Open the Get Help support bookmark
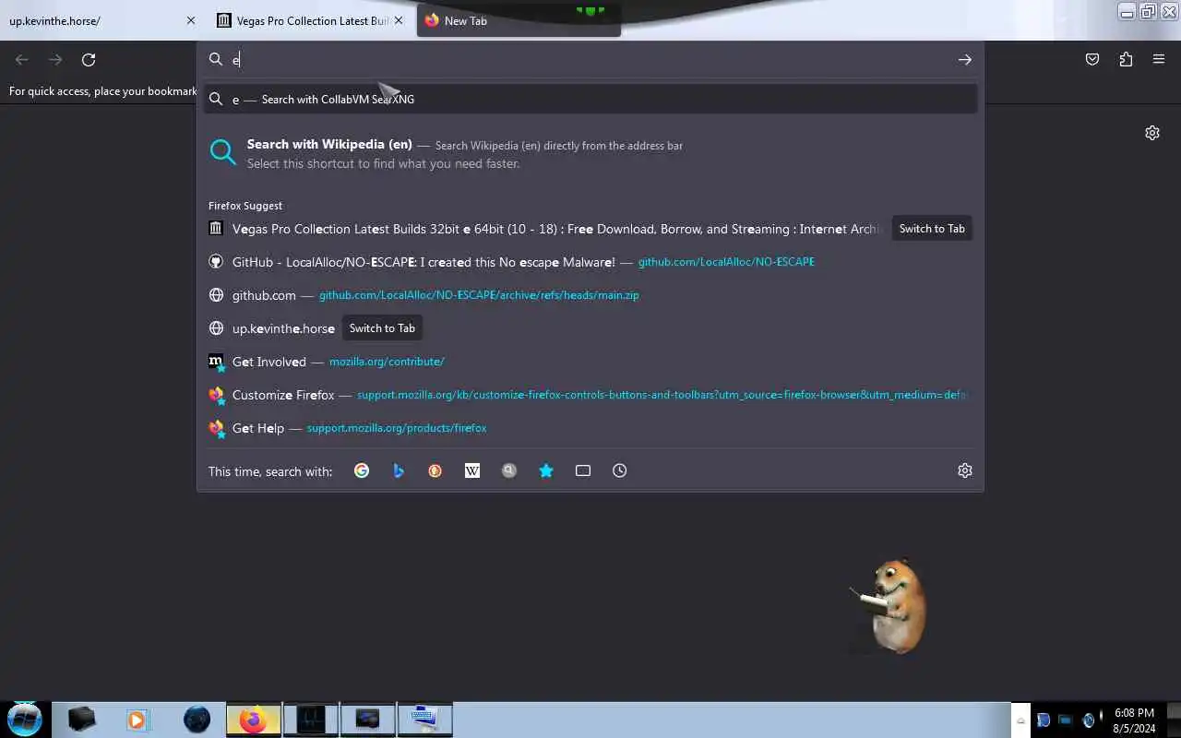 [x=590, y=428]
